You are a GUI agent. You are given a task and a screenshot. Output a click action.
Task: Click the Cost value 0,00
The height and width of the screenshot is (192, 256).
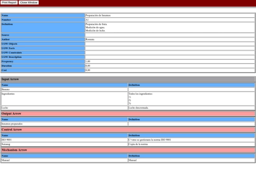(x=88, y=70)
